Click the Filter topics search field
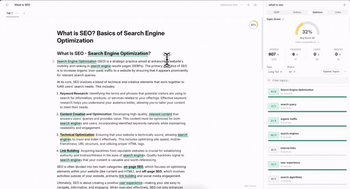The height and width of the screenshot is (189, 350). pos(307,80)
